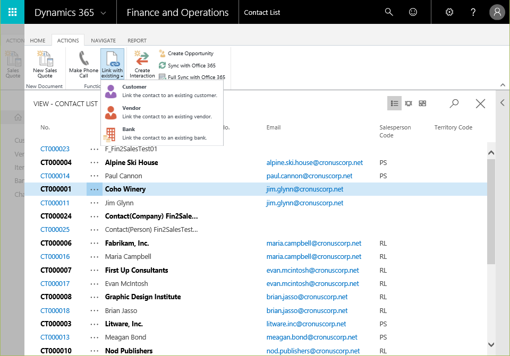Open the app launcher waffle icon
The image size is (510, 356).
coord(12,12)
